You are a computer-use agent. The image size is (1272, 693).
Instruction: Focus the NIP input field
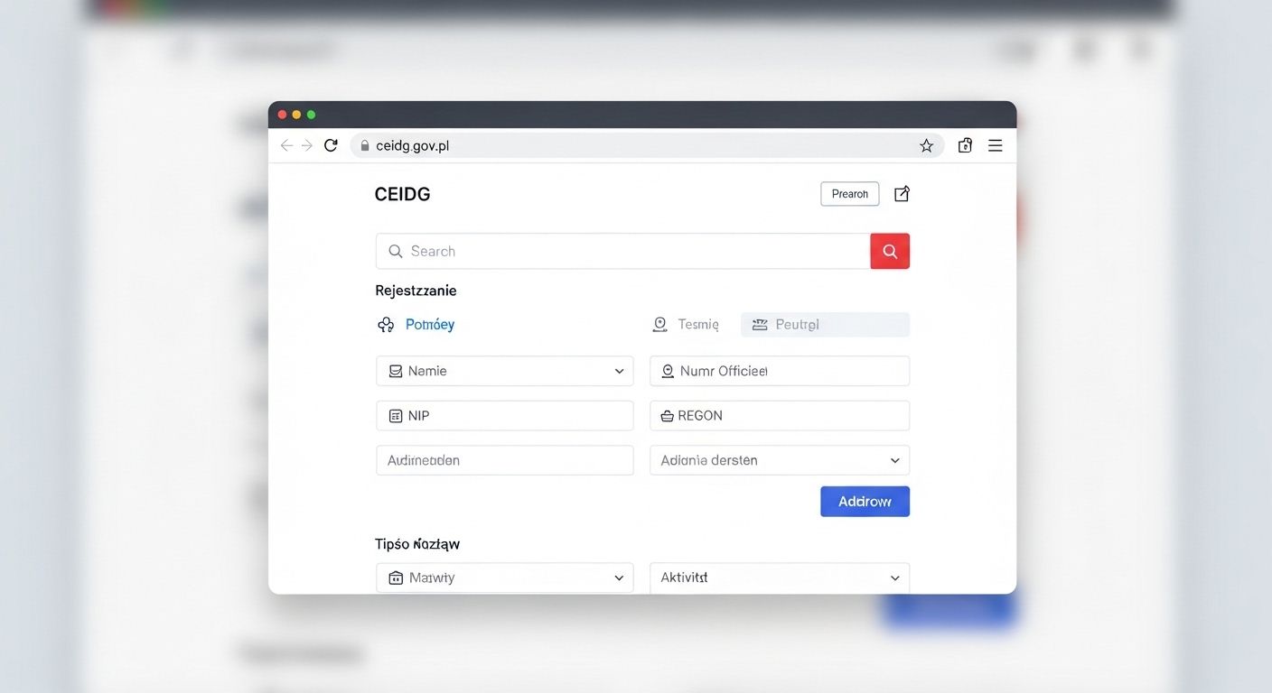point(505,416)
